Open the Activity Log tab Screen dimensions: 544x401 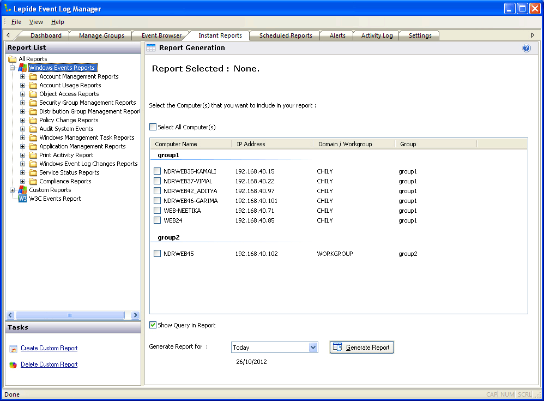pyautogui.click(x=377, y=35)
